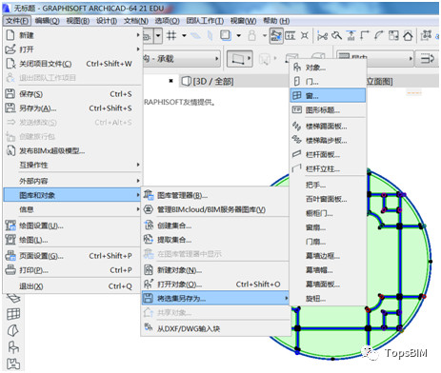Select the curtain wall grid tool in toolbox

point(13,314)
